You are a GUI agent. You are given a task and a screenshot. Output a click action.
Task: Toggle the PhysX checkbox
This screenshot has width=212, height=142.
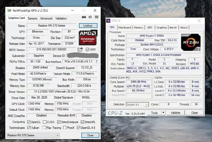point(65,128)
